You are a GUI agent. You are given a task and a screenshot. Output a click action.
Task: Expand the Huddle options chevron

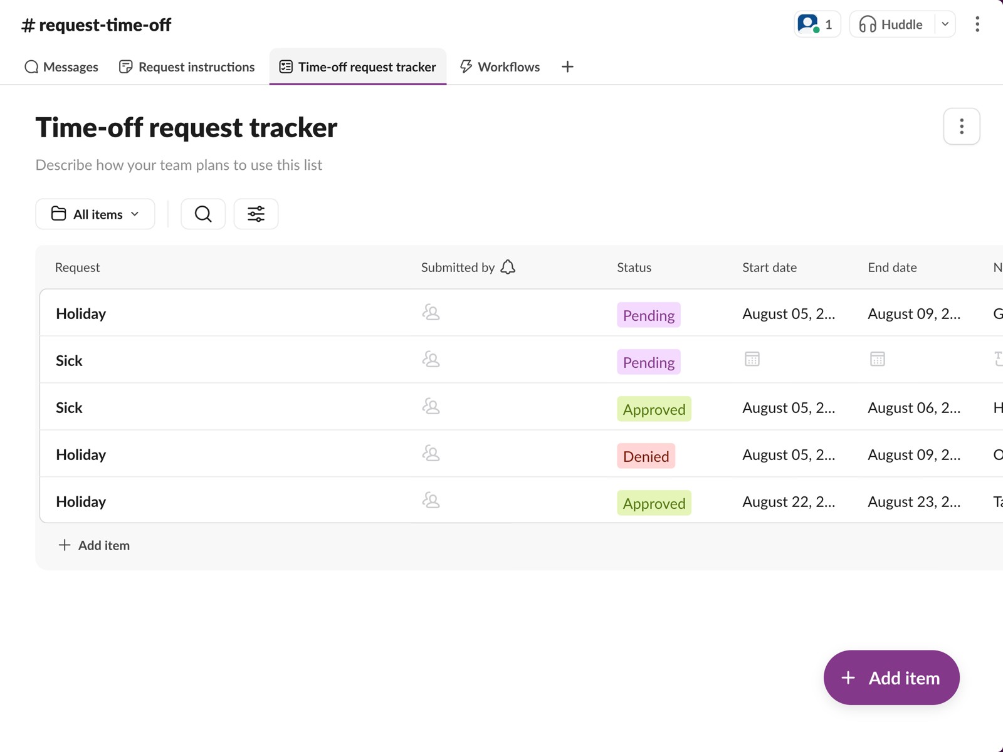945,24
